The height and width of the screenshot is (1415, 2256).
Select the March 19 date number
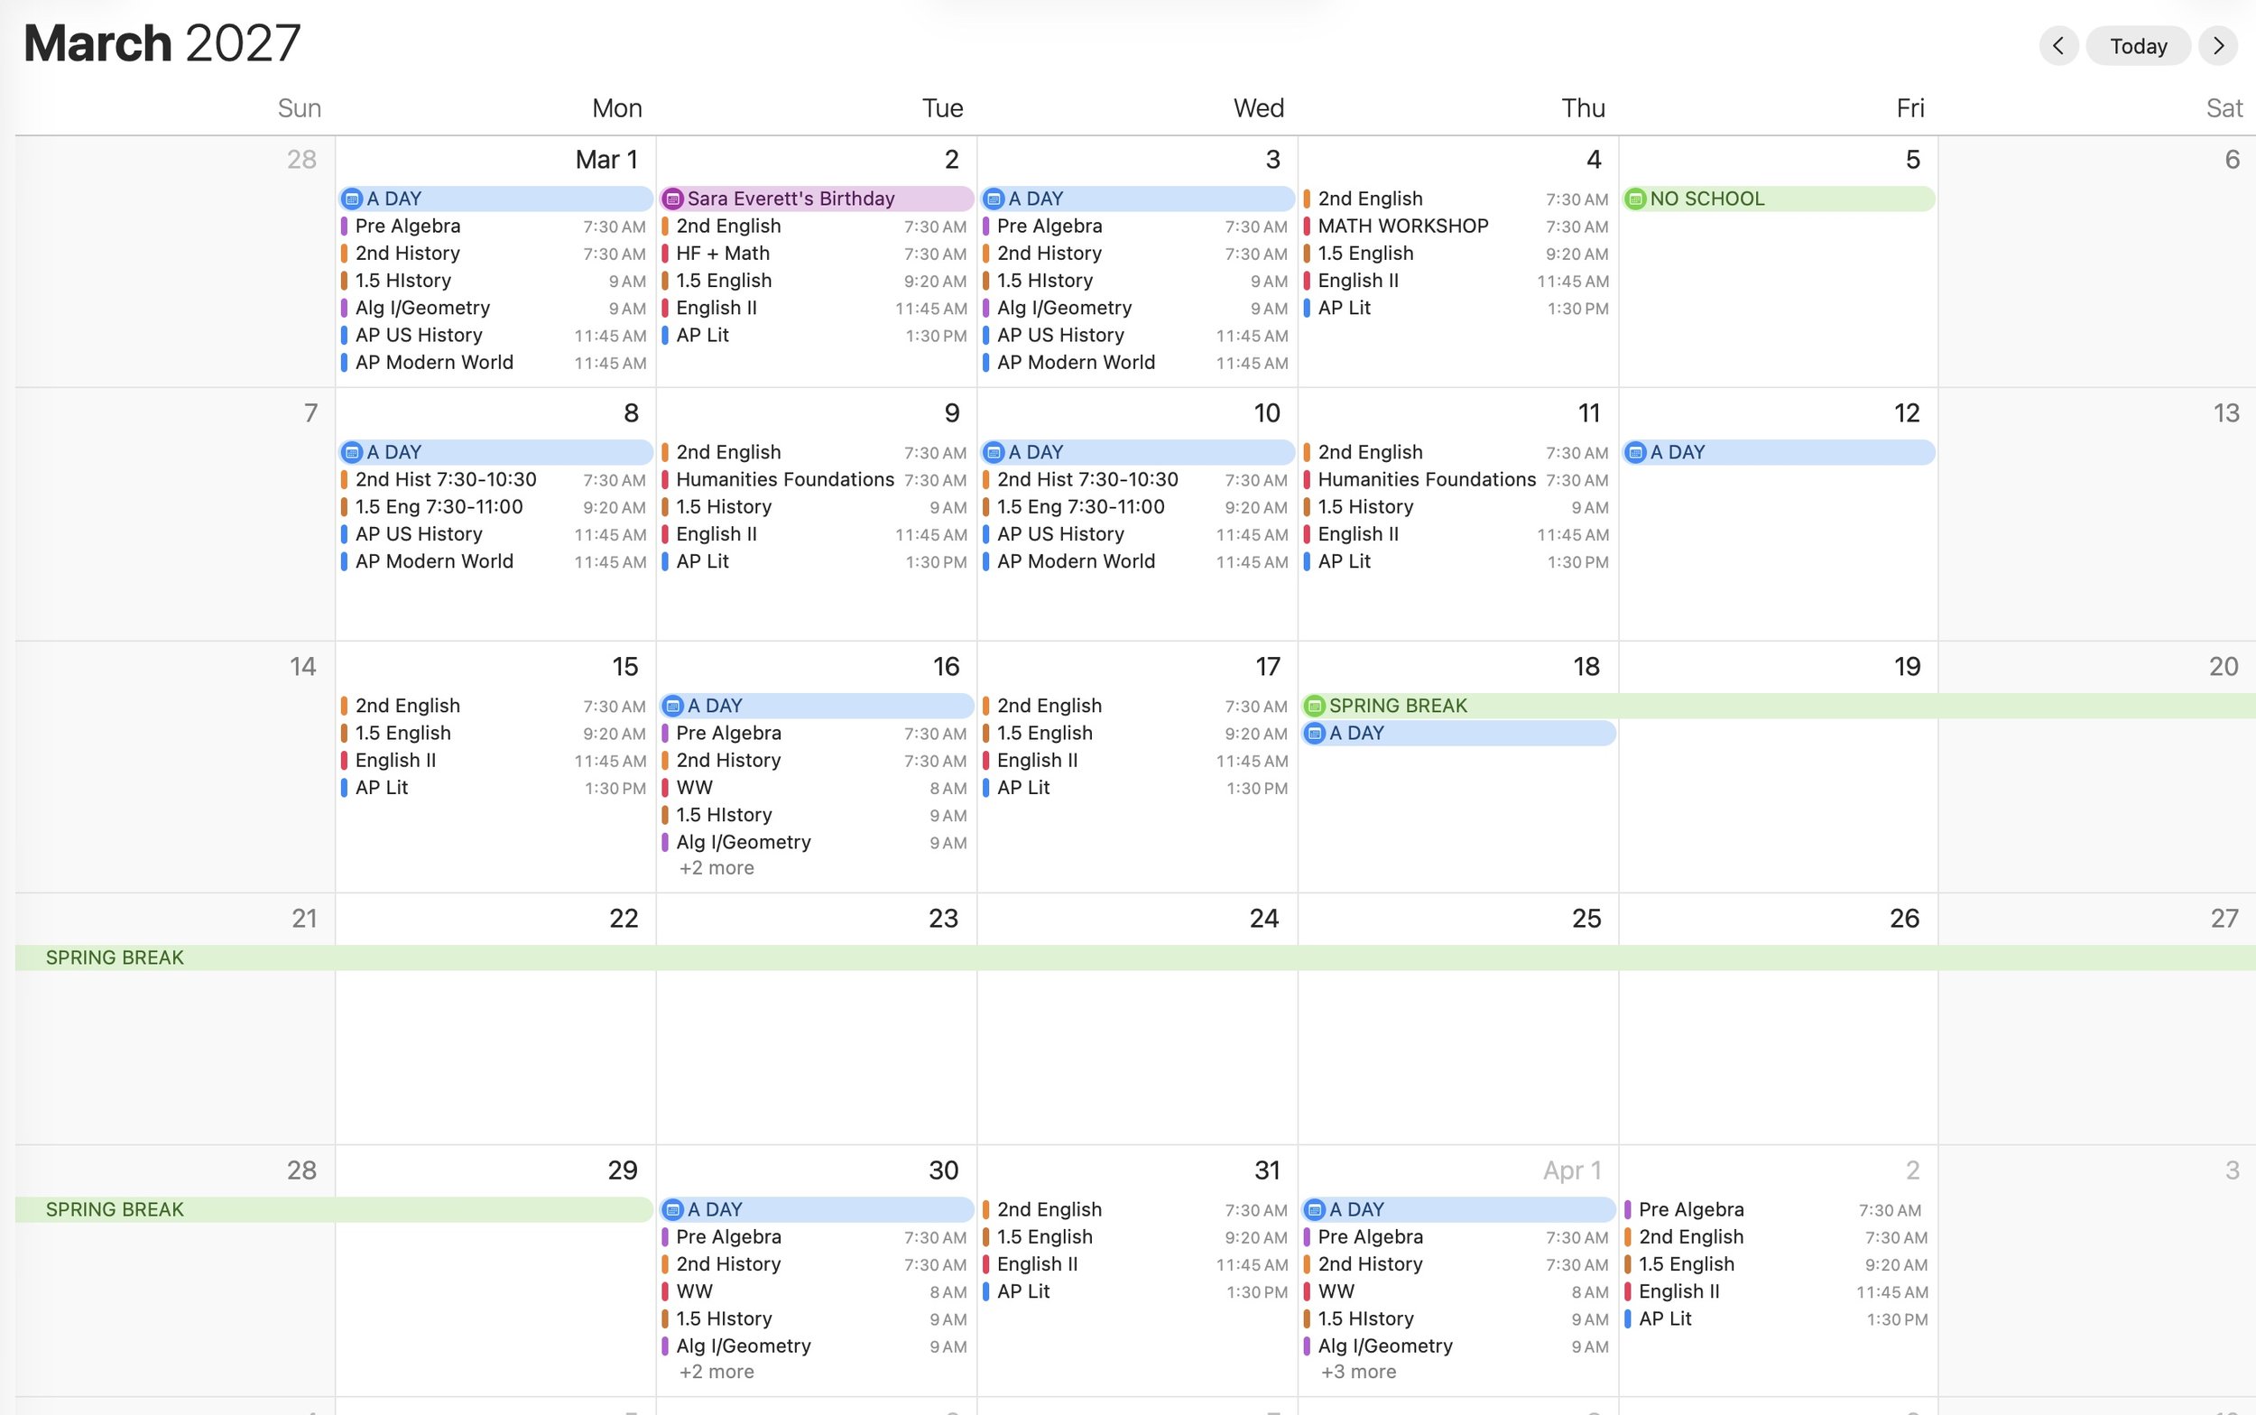[x=1906, y=666]
